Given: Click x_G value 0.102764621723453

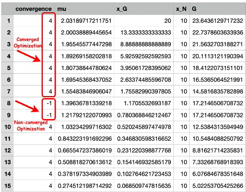Looking at the screenshot, I should [144, 174].
